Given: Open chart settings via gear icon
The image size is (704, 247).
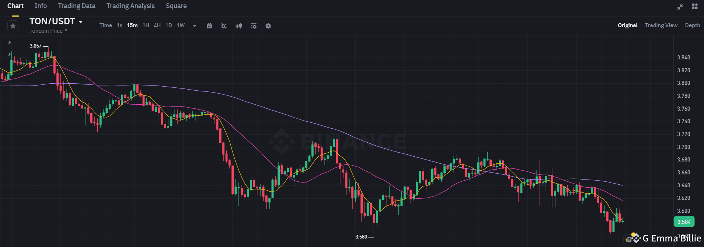Looking at the screenshot, I should coord(268,25).
